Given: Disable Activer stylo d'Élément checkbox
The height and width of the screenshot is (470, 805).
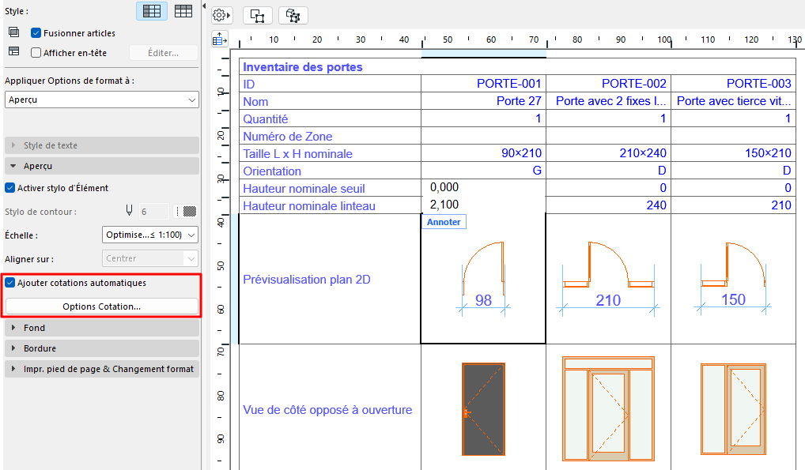Looking at the screenshot, I should pos(10,188).
